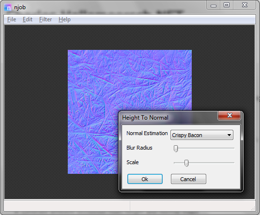Click the Blur Radius label
This screenshot has height=215, width=260.
pyautogui.click(x=139, y=148)
